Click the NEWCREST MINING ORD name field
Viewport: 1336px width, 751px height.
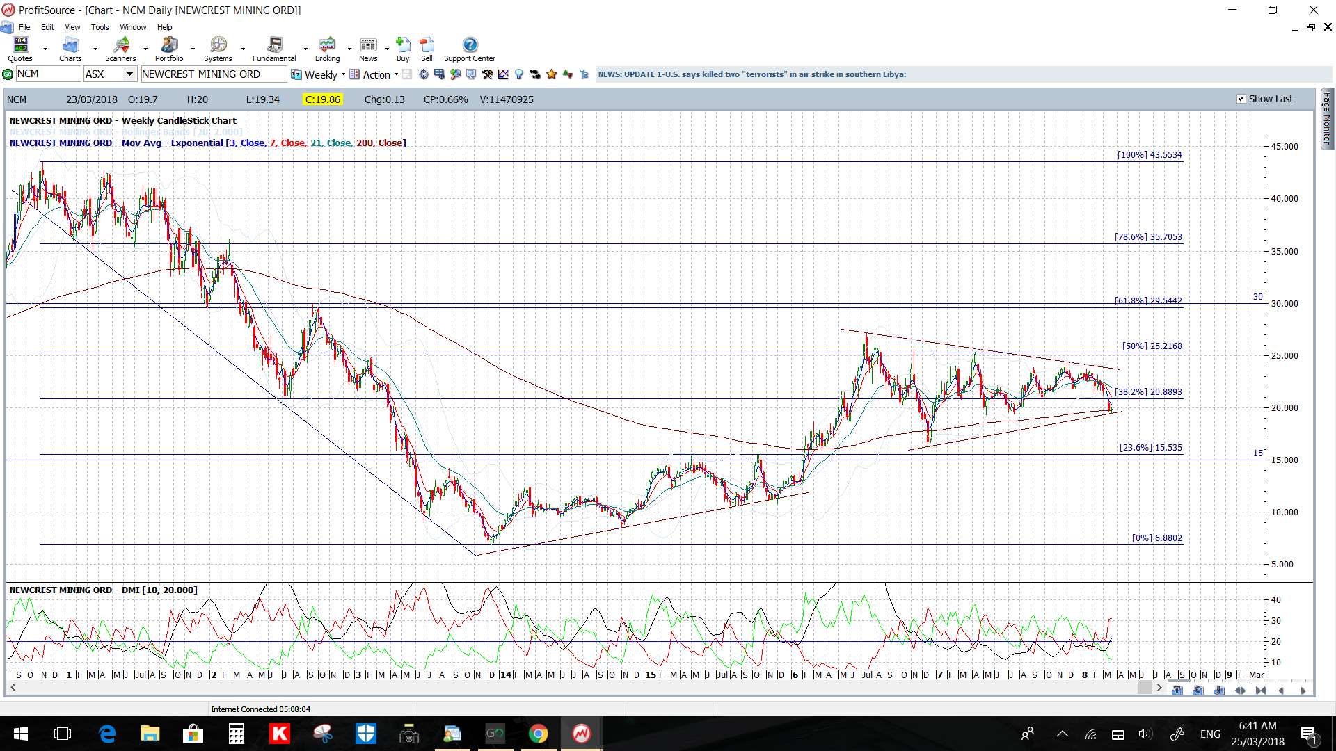coord(213,74)
